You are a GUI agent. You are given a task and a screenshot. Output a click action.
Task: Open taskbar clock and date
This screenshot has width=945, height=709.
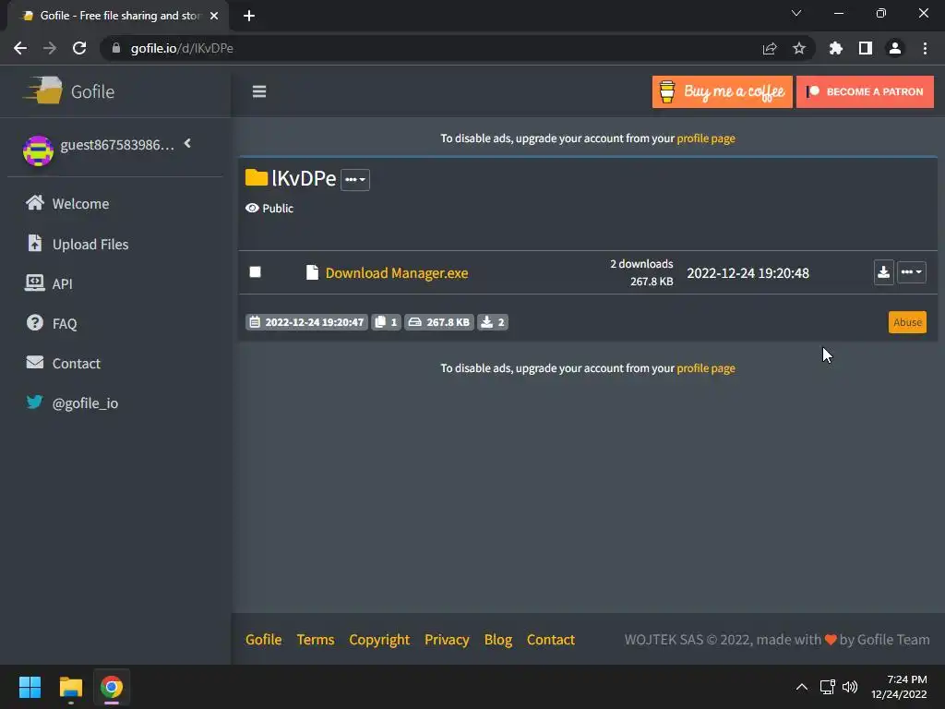tap(899, 687)
